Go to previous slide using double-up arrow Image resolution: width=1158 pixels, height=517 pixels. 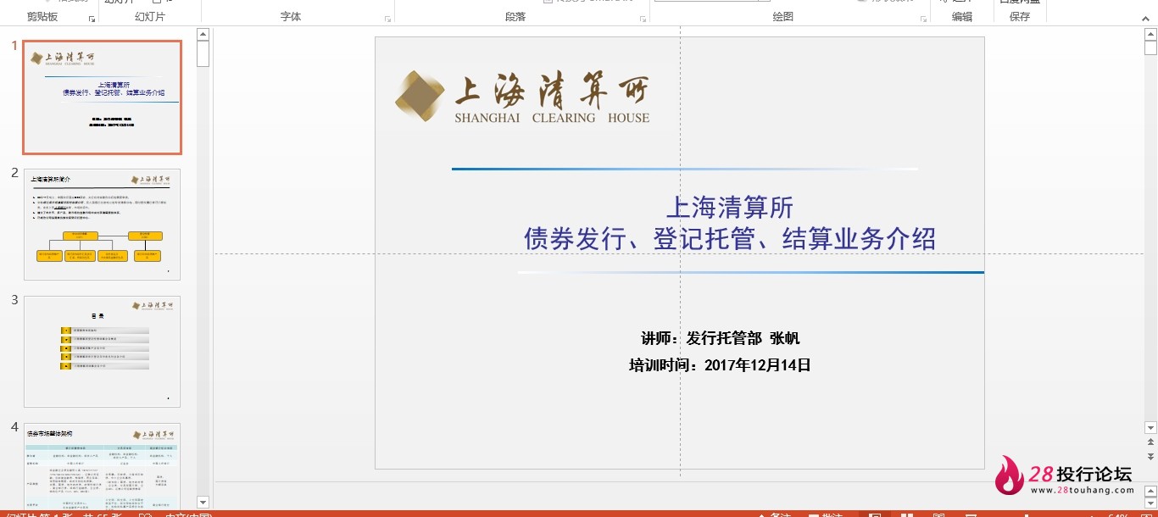[x=1150, y=442]
